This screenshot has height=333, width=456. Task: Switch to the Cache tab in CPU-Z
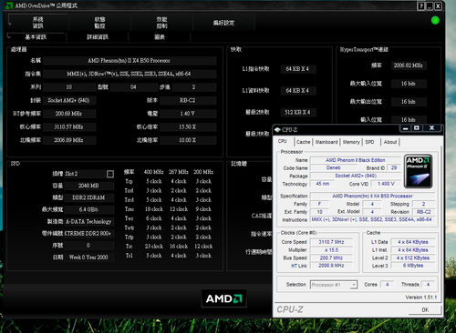[303, 142]
